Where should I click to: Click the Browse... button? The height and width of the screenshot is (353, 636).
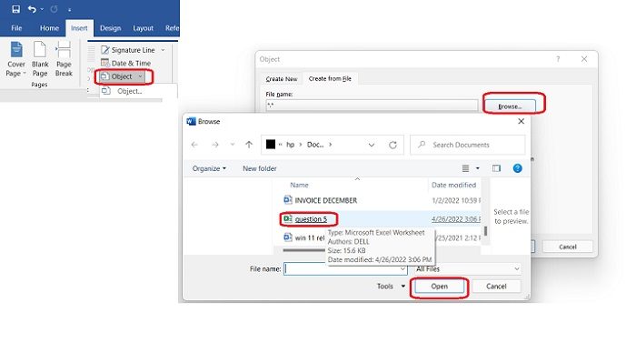[510, 106]
